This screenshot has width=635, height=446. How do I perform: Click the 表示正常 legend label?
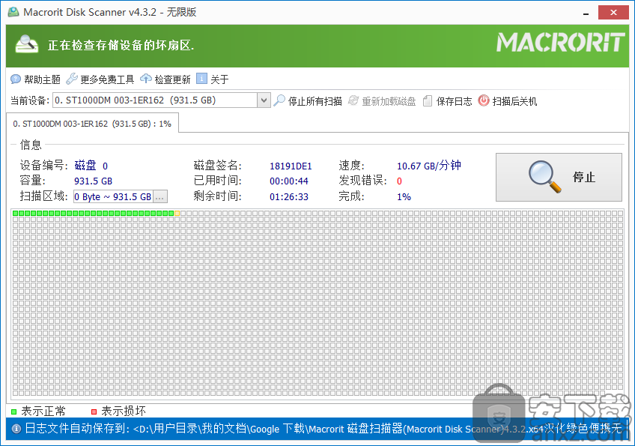(43, 412)
